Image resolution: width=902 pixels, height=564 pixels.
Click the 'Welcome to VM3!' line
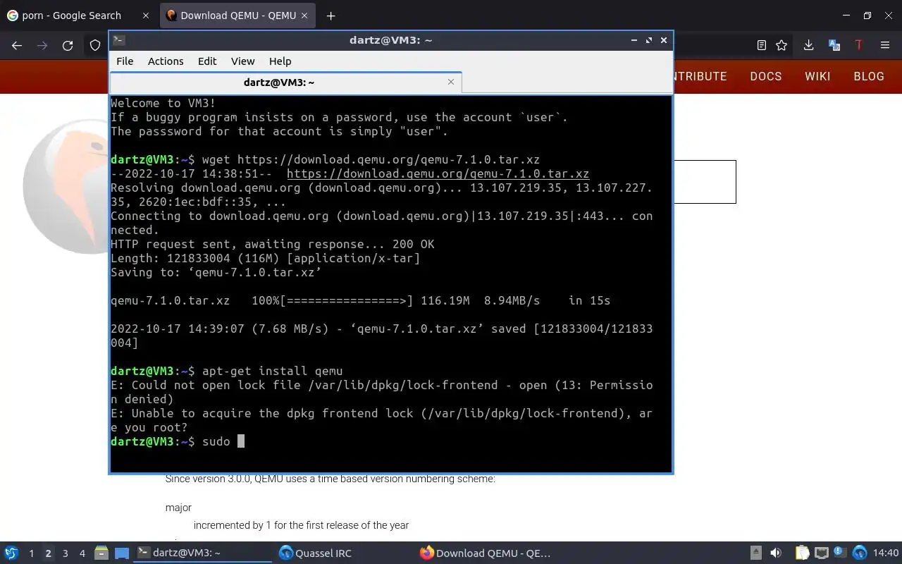point(163,103)
